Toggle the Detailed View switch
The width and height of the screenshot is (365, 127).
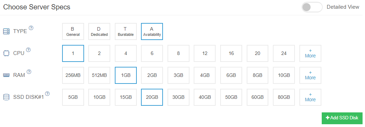pyautogui.click(x=312, y=7)
